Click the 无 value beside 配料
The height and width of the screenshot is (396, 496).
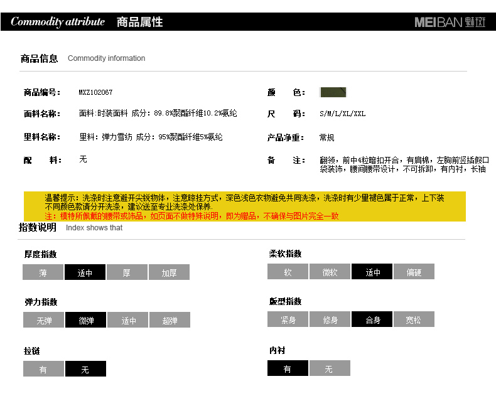[x=83, y=159]
